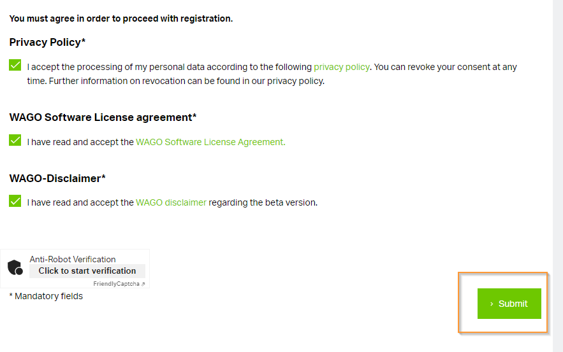This screenshot has height=352, width=563.
Task: Toggle the Software License agreement checkbox
Action: click(15, 140)
